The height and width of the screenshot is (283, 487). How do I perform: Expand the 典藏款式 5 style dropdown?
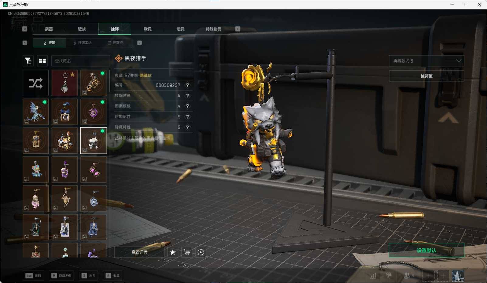pos(427,61)
